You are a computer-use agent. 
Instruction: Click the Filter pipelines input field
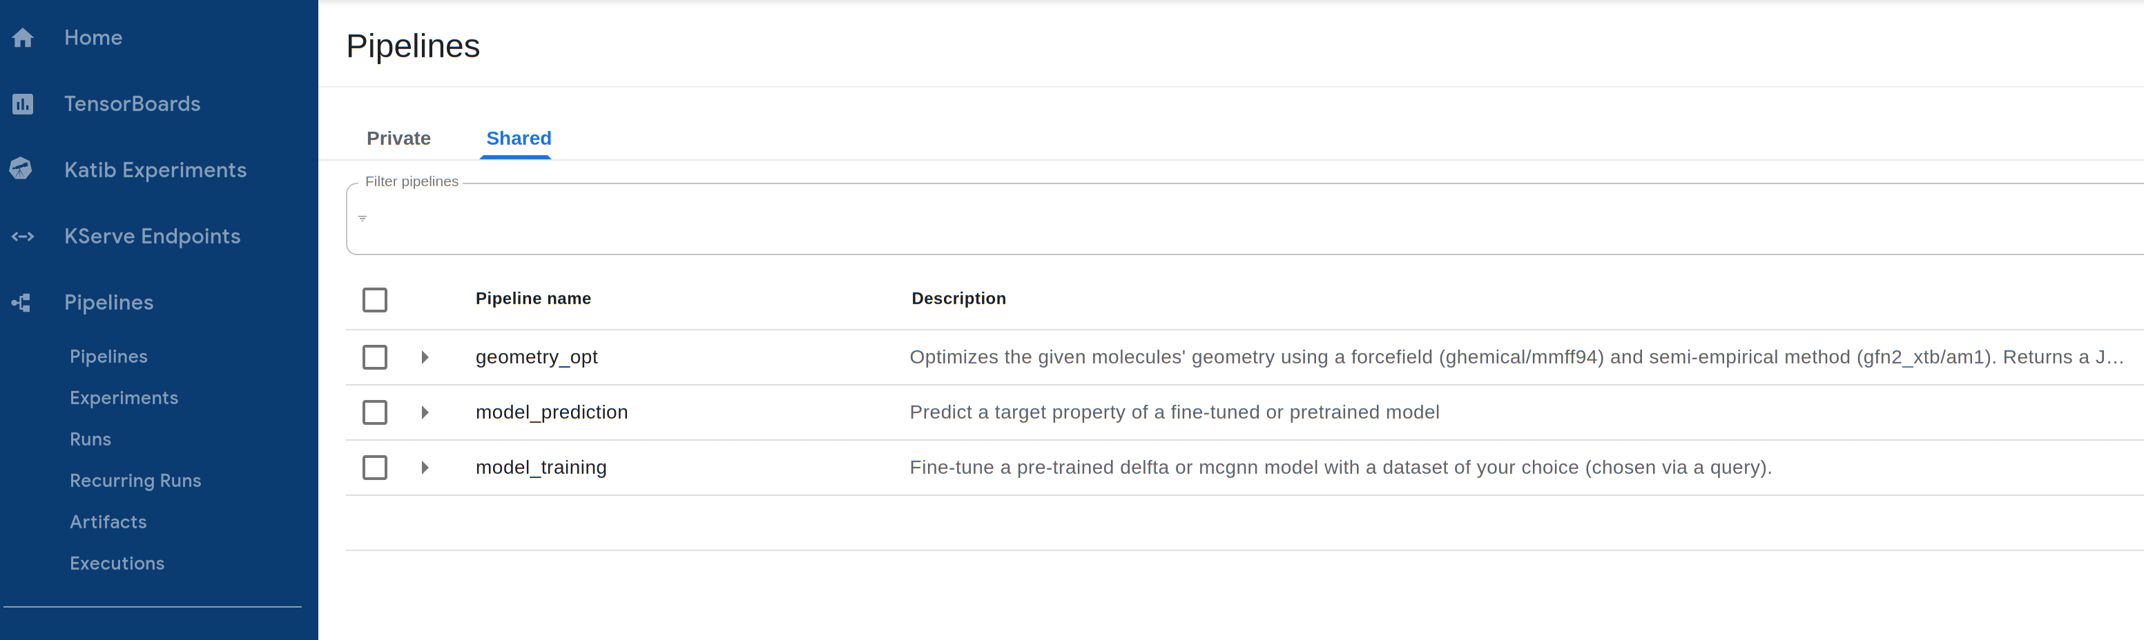pos(1166,219)
